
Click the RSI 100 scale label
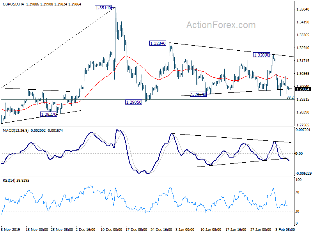298,180
